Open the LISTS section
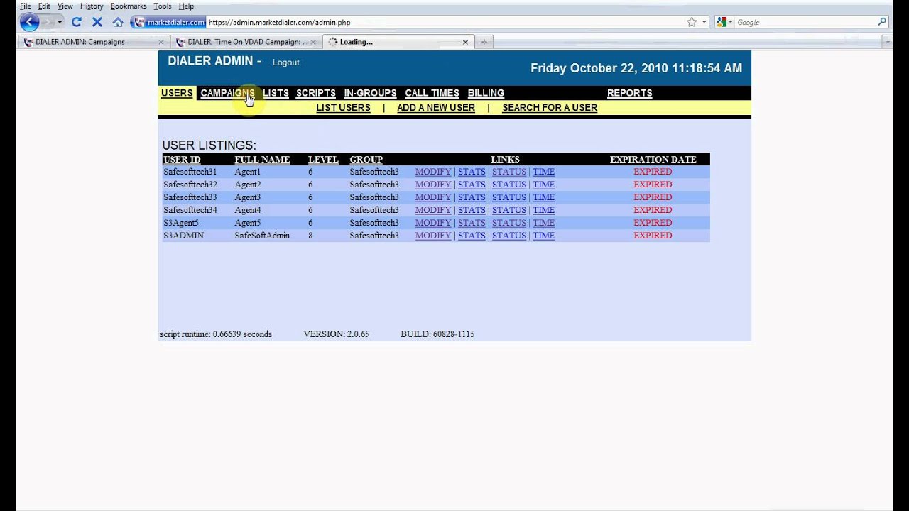Viewport: 909px width, 511px height. [x=276, y=93]
